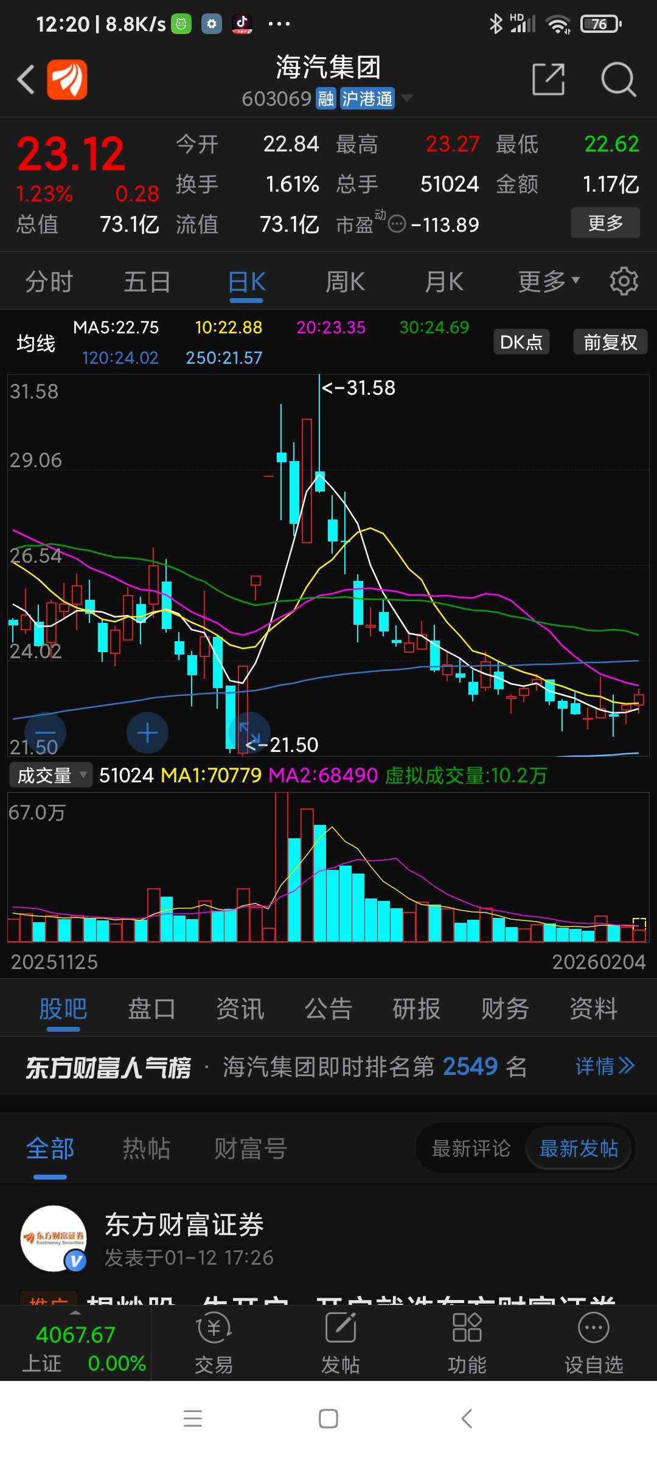Tap MA5:22.75 value
Viewport: 657px width, 1460px height.
[x=116, y=327]
